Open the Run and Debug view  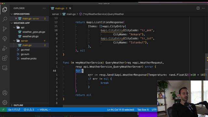point(5,48)
